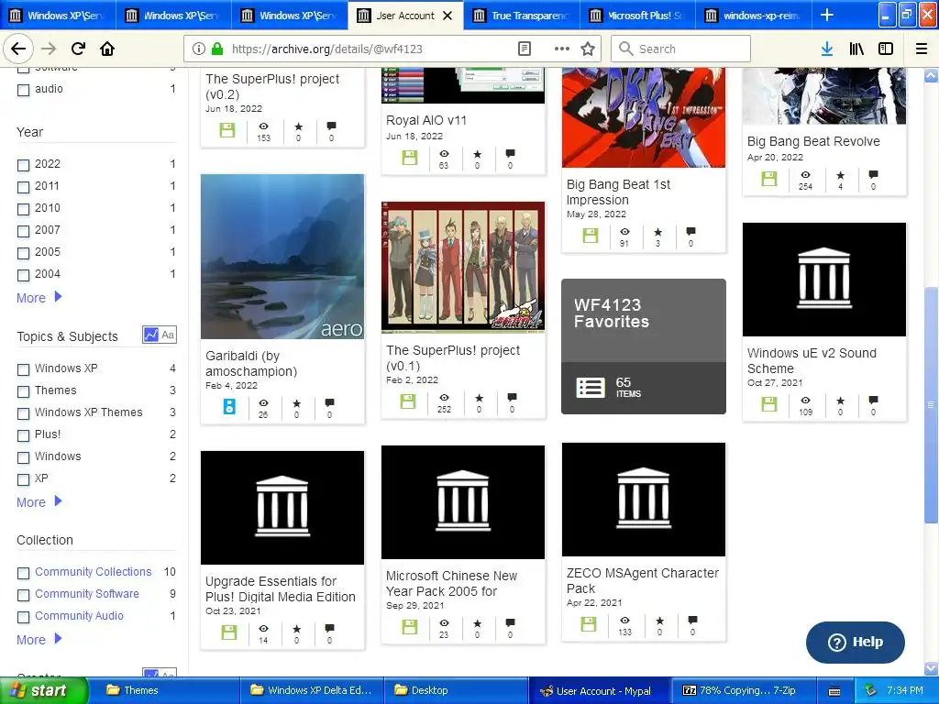Click the browser forward arrow
This screenshot has height=704, width=939.
49,49
